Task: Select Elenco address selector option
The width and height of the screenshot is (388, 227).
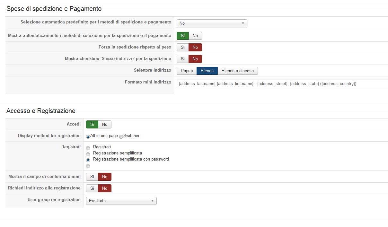Action: click(207, 71)
